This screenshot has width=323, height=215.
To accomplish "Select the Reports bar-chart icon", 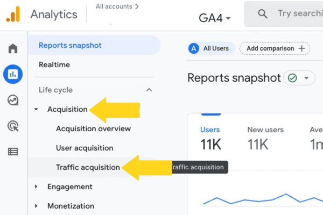I will tap(13, 74).
